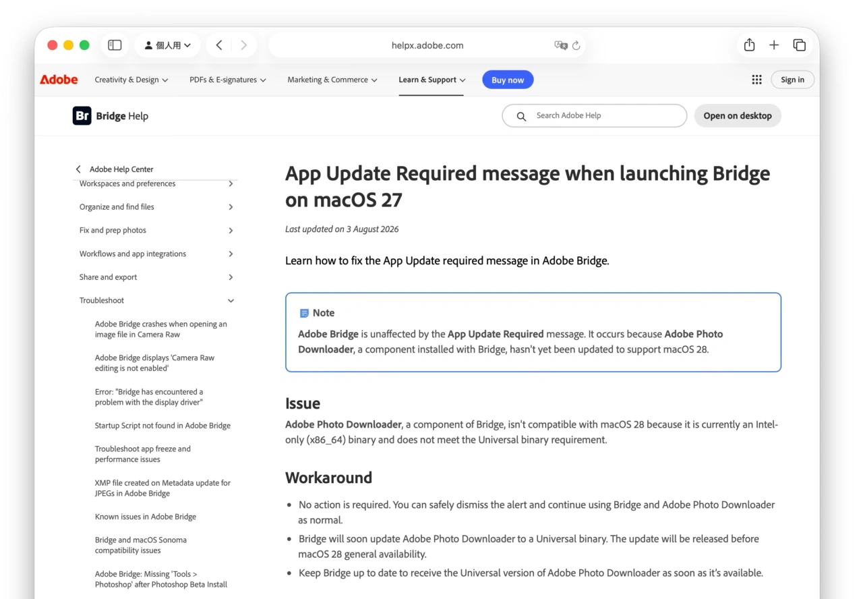Expand Share and export section

pyautogui.click(x=156, y=277)
